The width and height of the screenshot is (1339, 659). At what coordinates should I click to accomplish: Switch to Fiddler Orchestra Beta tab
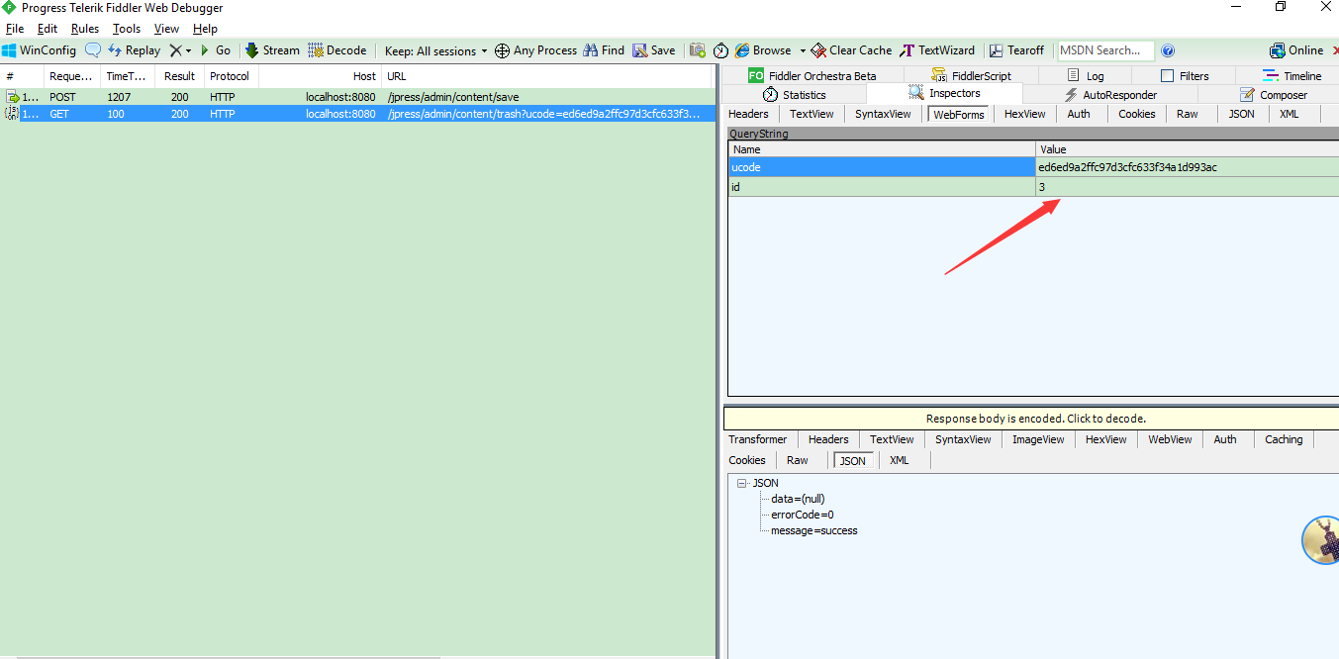812,76
